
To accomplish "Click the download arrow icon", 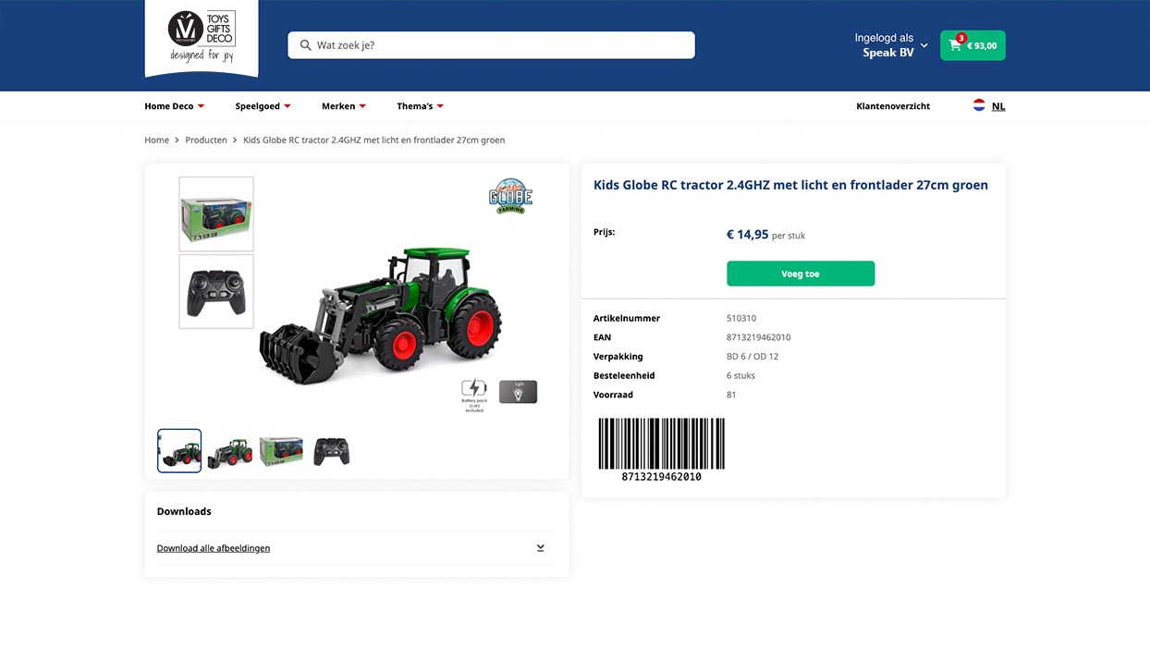I will pos(541,548).
